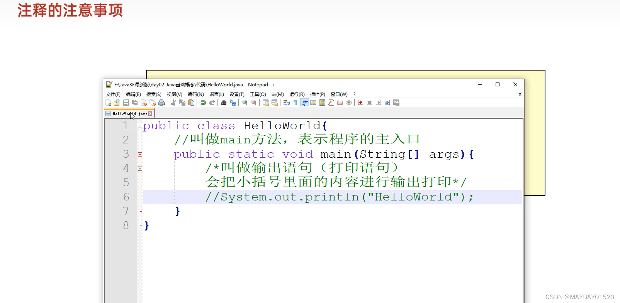
Task: Open the Function list toolbar icon
Action: (x=331, y=103)
